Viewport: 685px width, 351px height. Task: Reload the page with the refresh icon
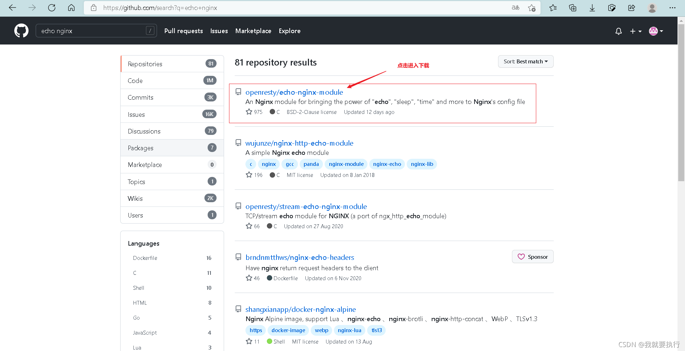pyautogui.click(x=52, y=7)
